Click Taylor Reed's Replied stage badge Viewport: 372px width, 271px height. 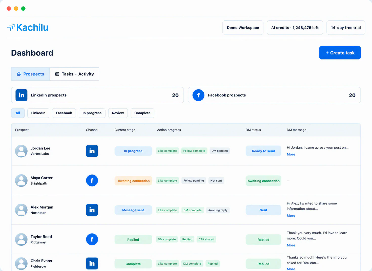[133, 240]
